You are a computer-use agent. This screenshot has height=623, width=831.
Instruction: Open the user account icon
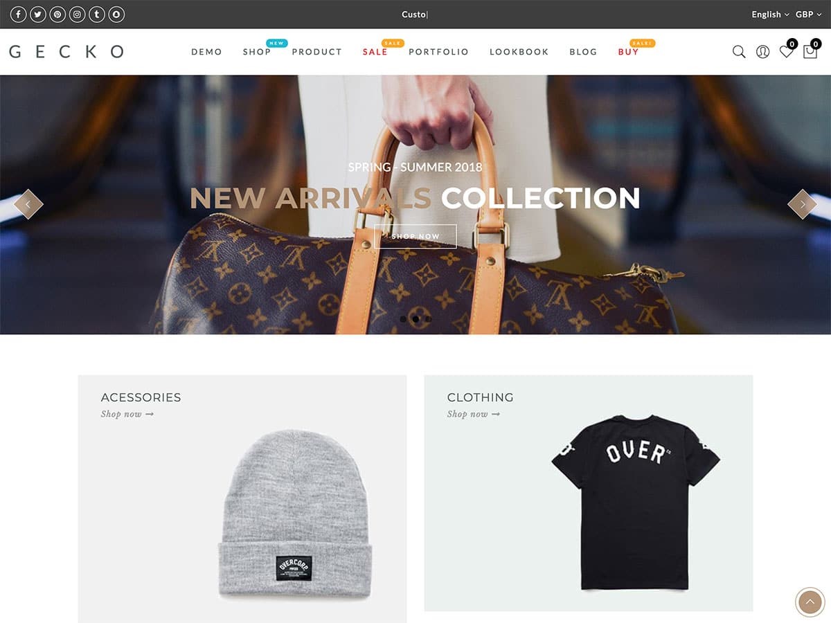762,52
